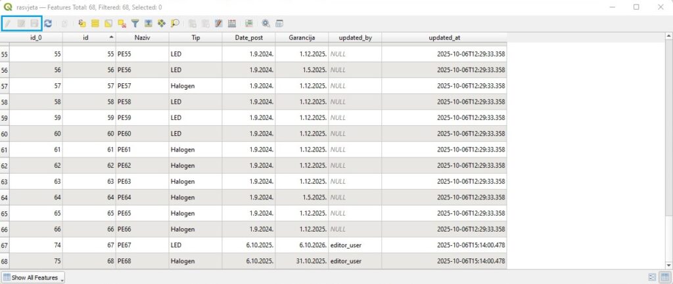The height and width of the screenshot is (284, 673).
Task: Click Garancija 1.5.2025. in row PE64
Action: pyautogui.click(x=302, y=197)
